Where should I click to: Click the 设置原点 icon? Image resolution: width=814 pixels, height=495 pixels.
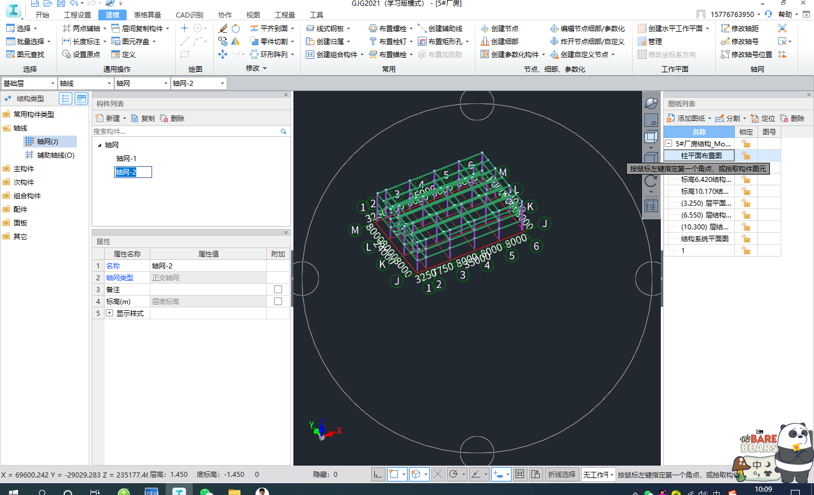(x=67, y=54)
